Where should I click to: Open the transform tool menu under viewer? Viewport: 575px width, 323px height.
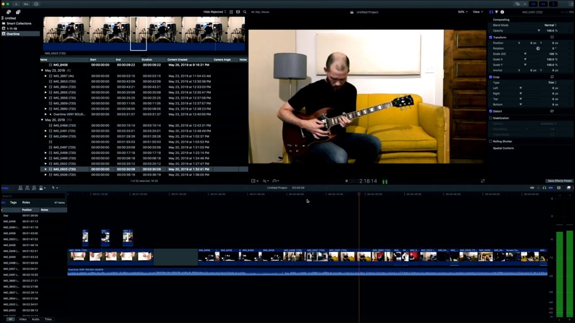(254, 181)
